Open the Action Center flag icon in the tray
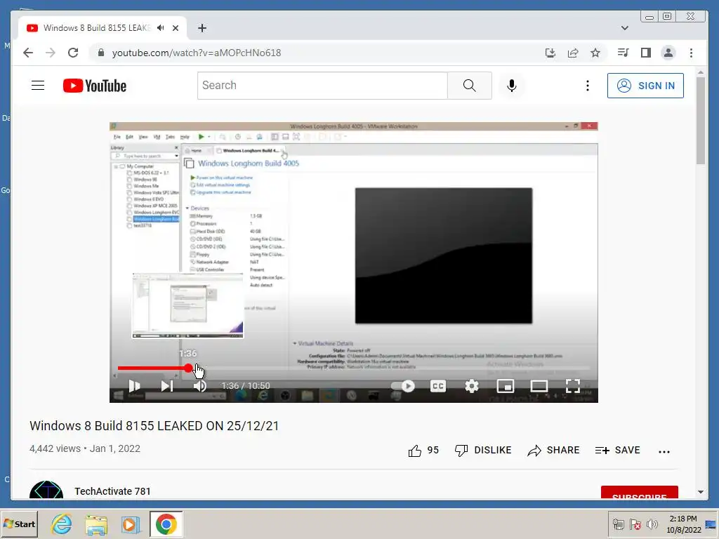The width and height of the screenshot is (719, 539). (x=635, y=524)
